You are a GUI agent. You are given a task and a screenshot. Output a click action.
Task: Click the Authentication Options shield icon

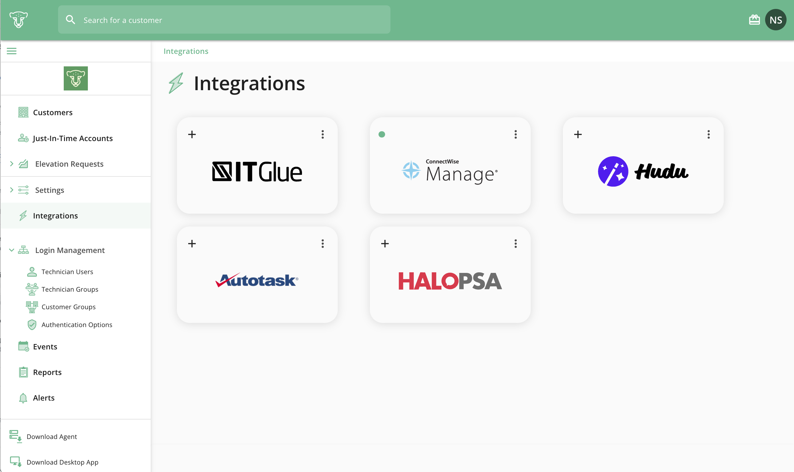pos(32,325)
